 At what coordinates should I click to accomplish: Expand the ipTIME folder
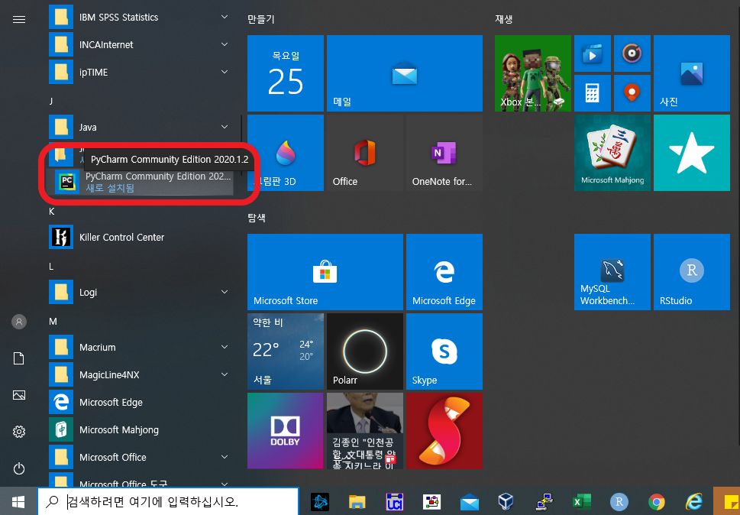tap(141, 72)
